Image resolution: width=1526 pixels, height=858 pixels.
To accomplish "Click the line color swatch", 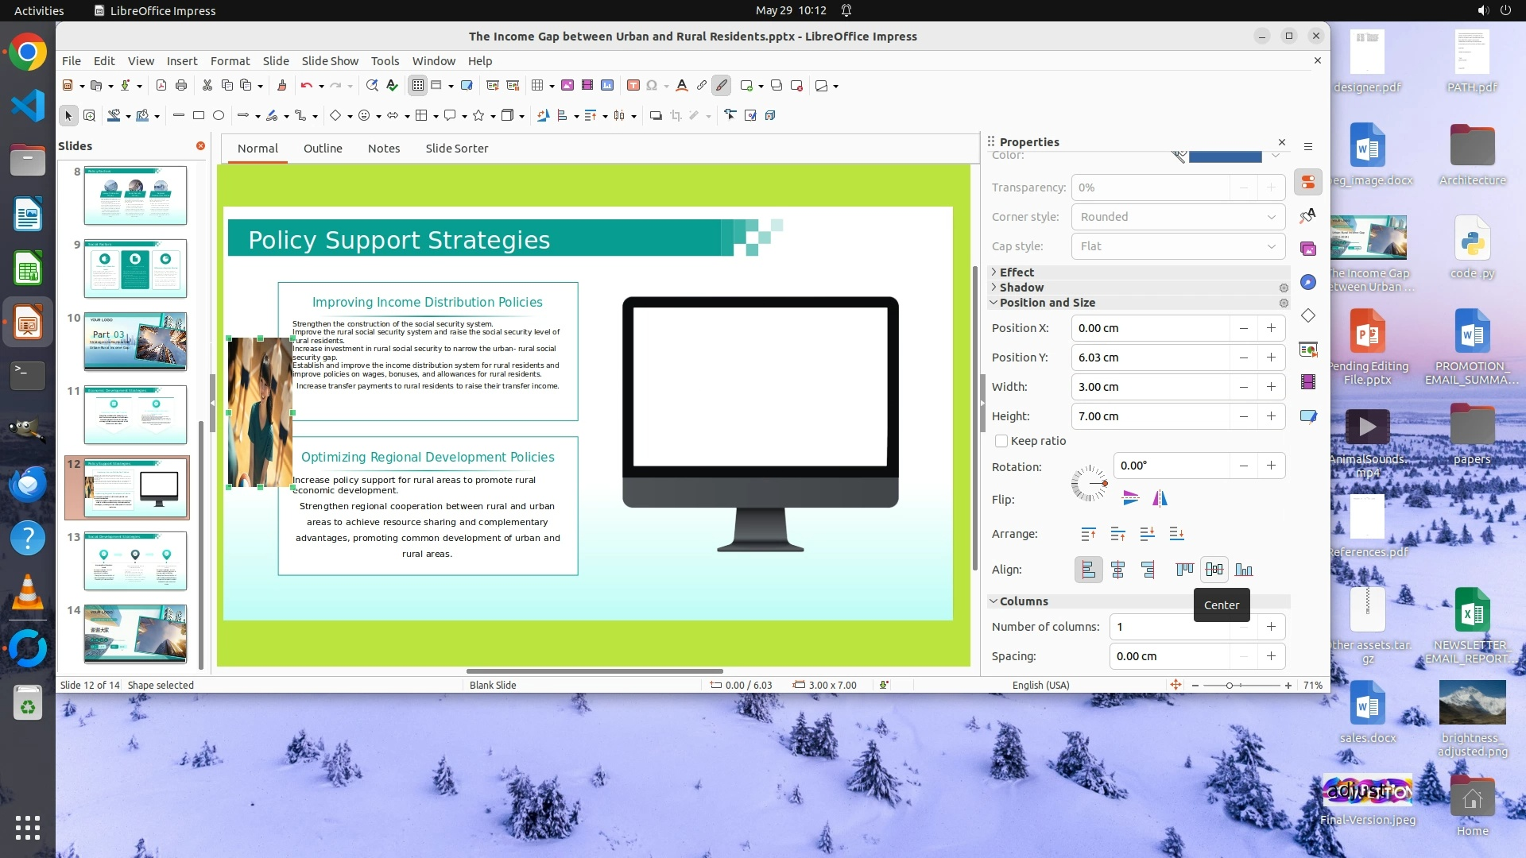I will 1225,156.
